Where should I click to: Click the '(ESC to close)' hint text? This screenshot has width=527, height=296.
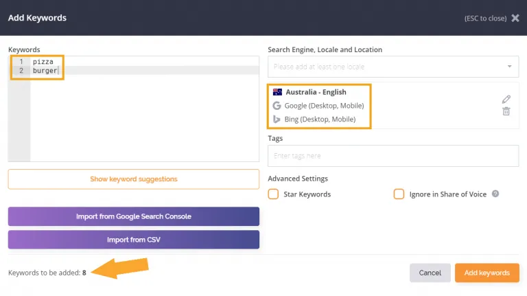click(x=485, y=18)
